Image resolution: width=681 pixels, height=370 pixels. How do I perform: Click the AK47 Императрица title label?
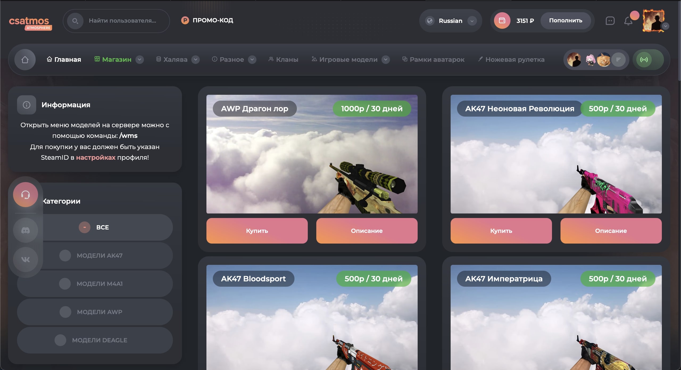504,279
